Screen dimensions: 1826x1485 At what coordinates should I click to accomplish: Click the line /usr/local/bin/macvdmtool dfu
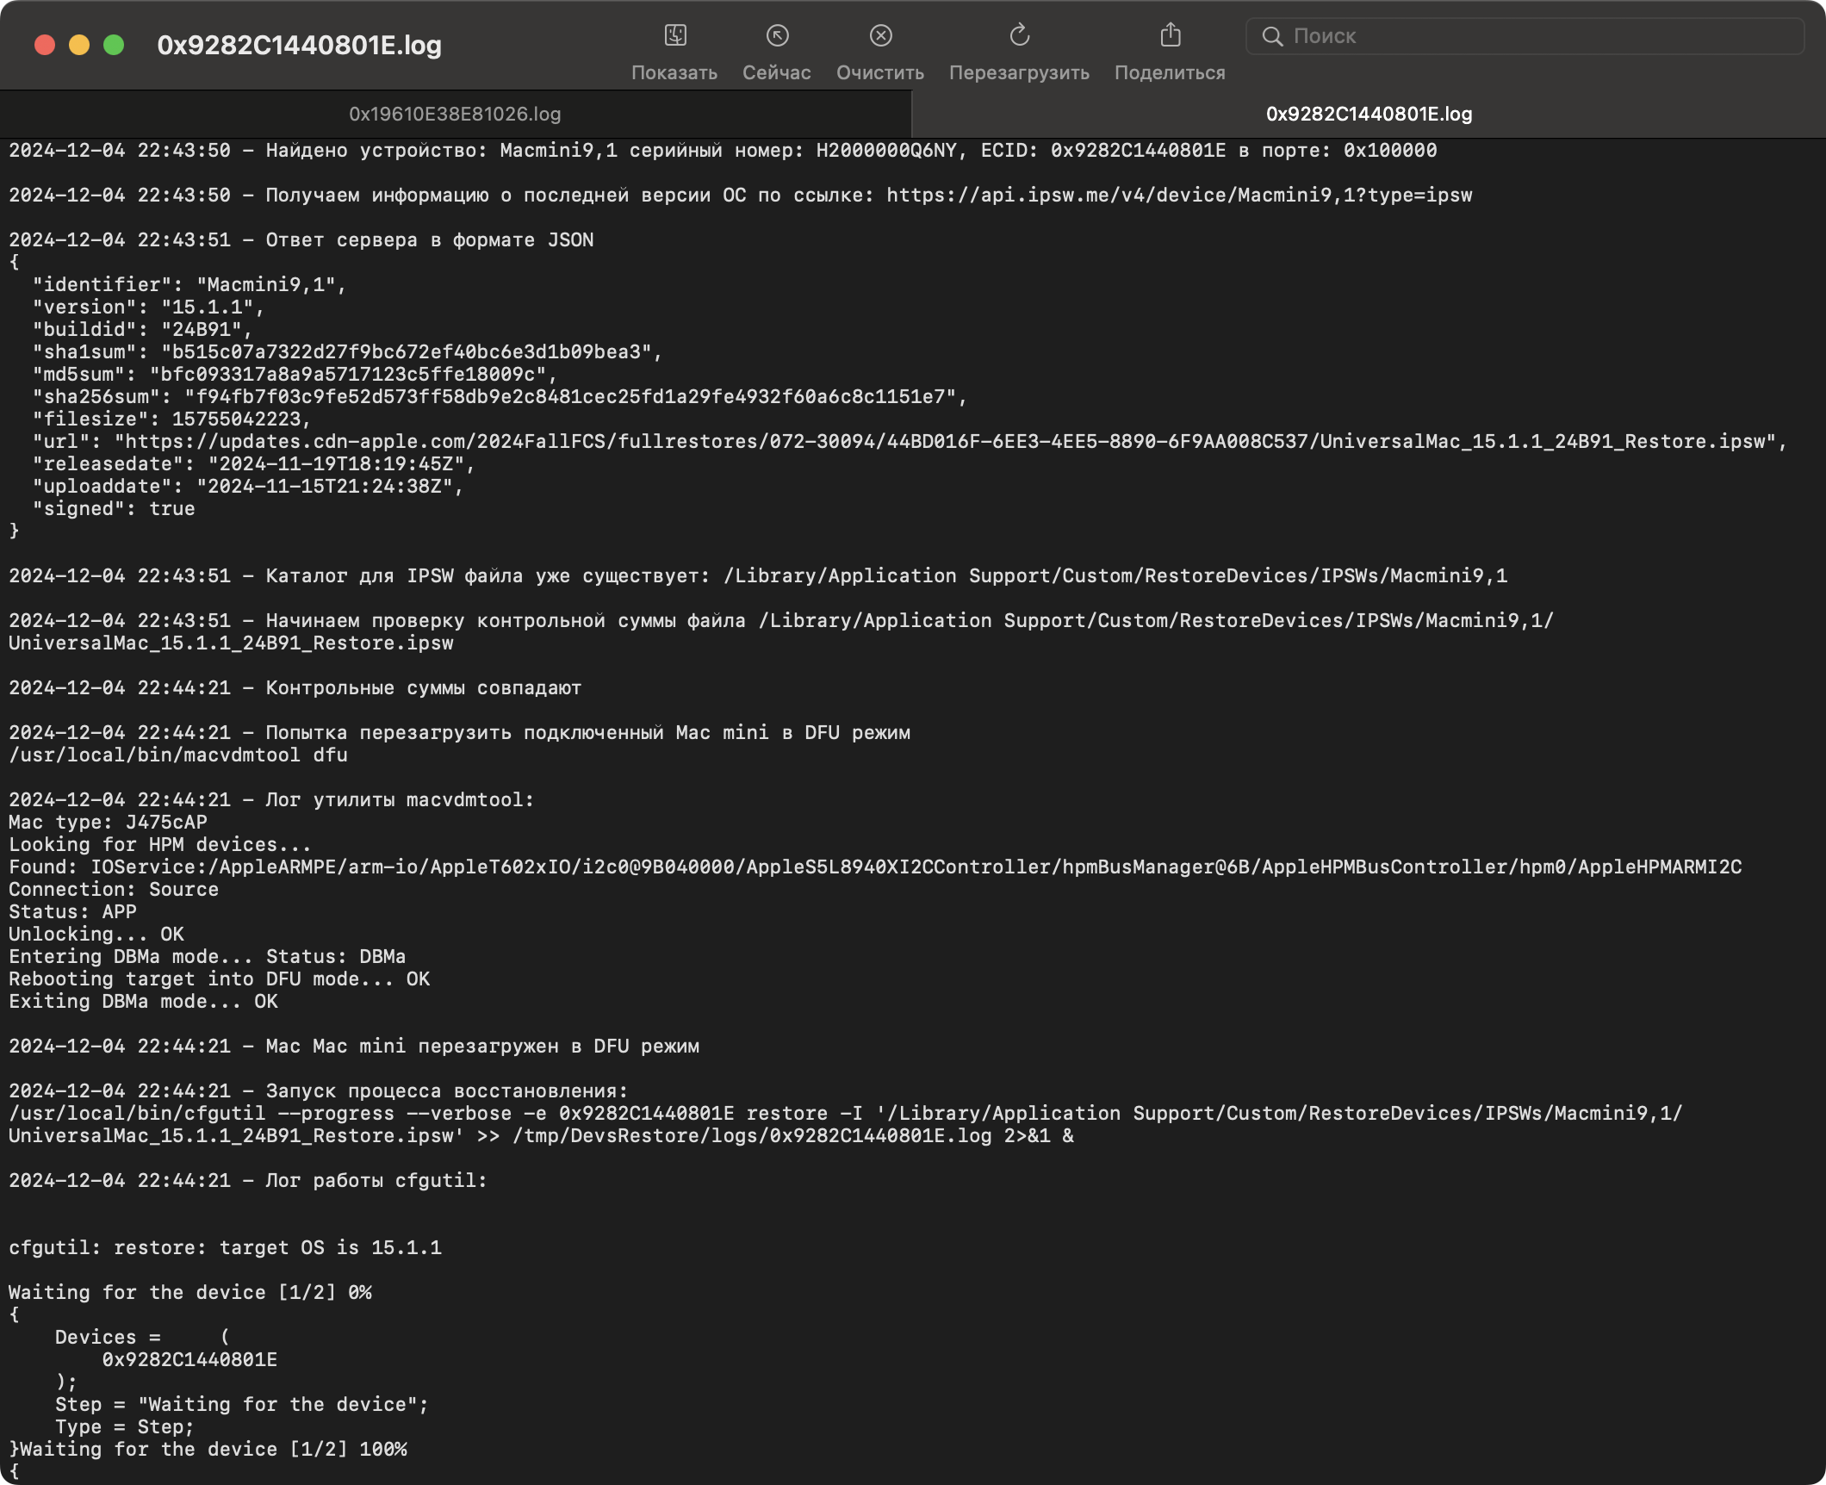coord(178,755)
